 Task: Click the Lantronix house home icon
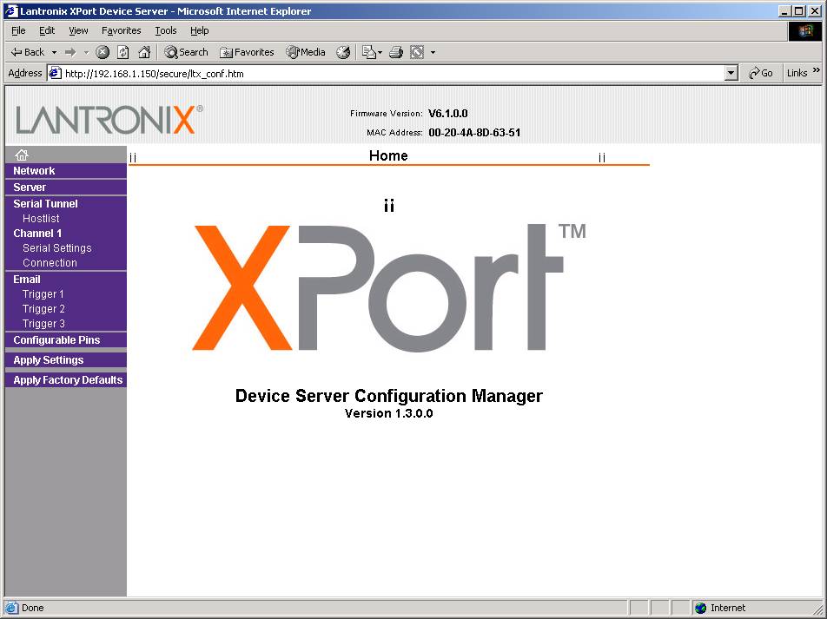click(x=22, y=155)
